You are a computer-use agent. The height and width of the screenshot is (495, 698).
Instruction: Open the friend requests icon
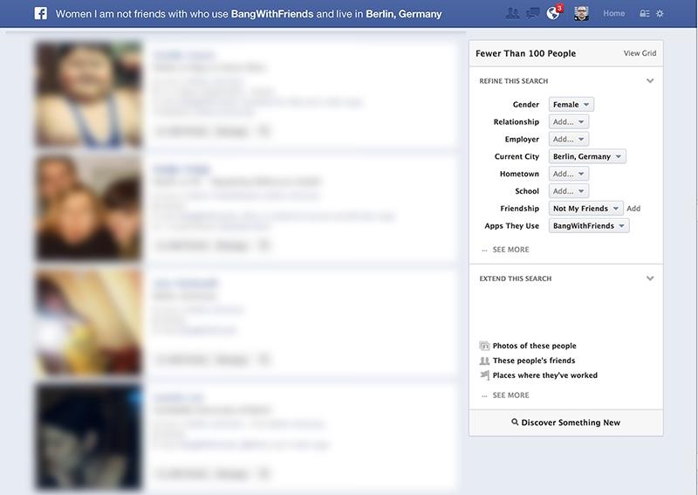[x=512, y=13]
